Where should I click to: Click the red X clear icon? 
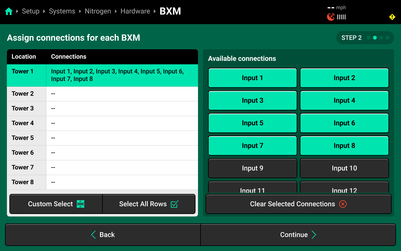pos(343,204)
